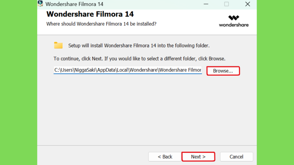Continue installation with the Next button
The height and width of the screenshot is (165, 294).
tap(198, 157)
